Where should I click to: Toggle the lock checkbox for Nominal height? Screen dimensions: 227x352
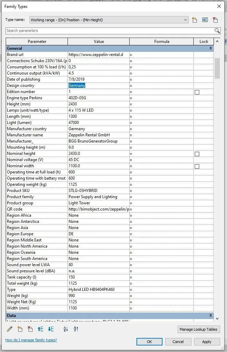coord(197,154)
